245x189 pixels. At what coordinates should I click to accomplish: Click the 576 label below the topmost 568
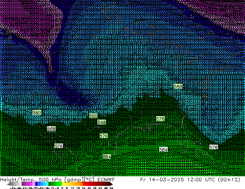(x=160, y=119)
